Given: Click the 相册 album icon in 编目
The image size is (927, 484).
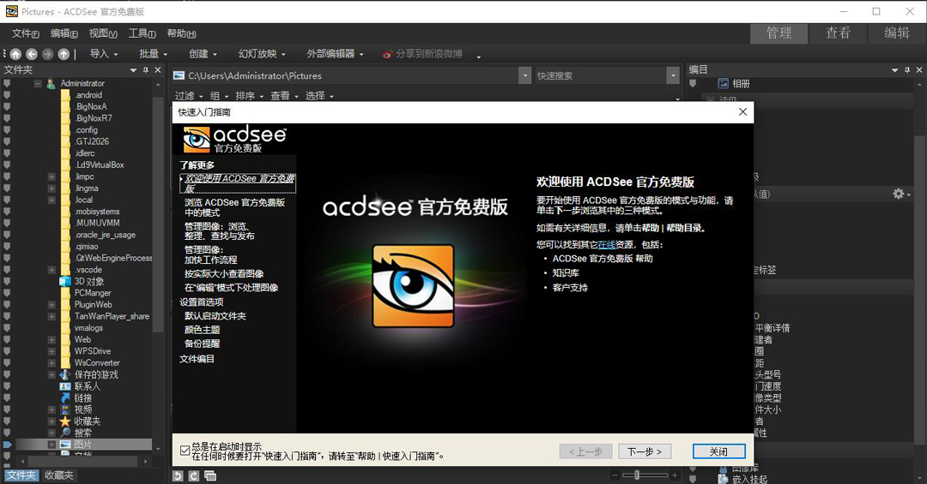Looking at the screenshot, I should [723, 84].
